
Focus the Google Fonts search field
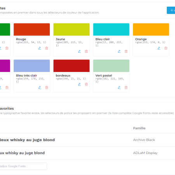tap(23, 166)
